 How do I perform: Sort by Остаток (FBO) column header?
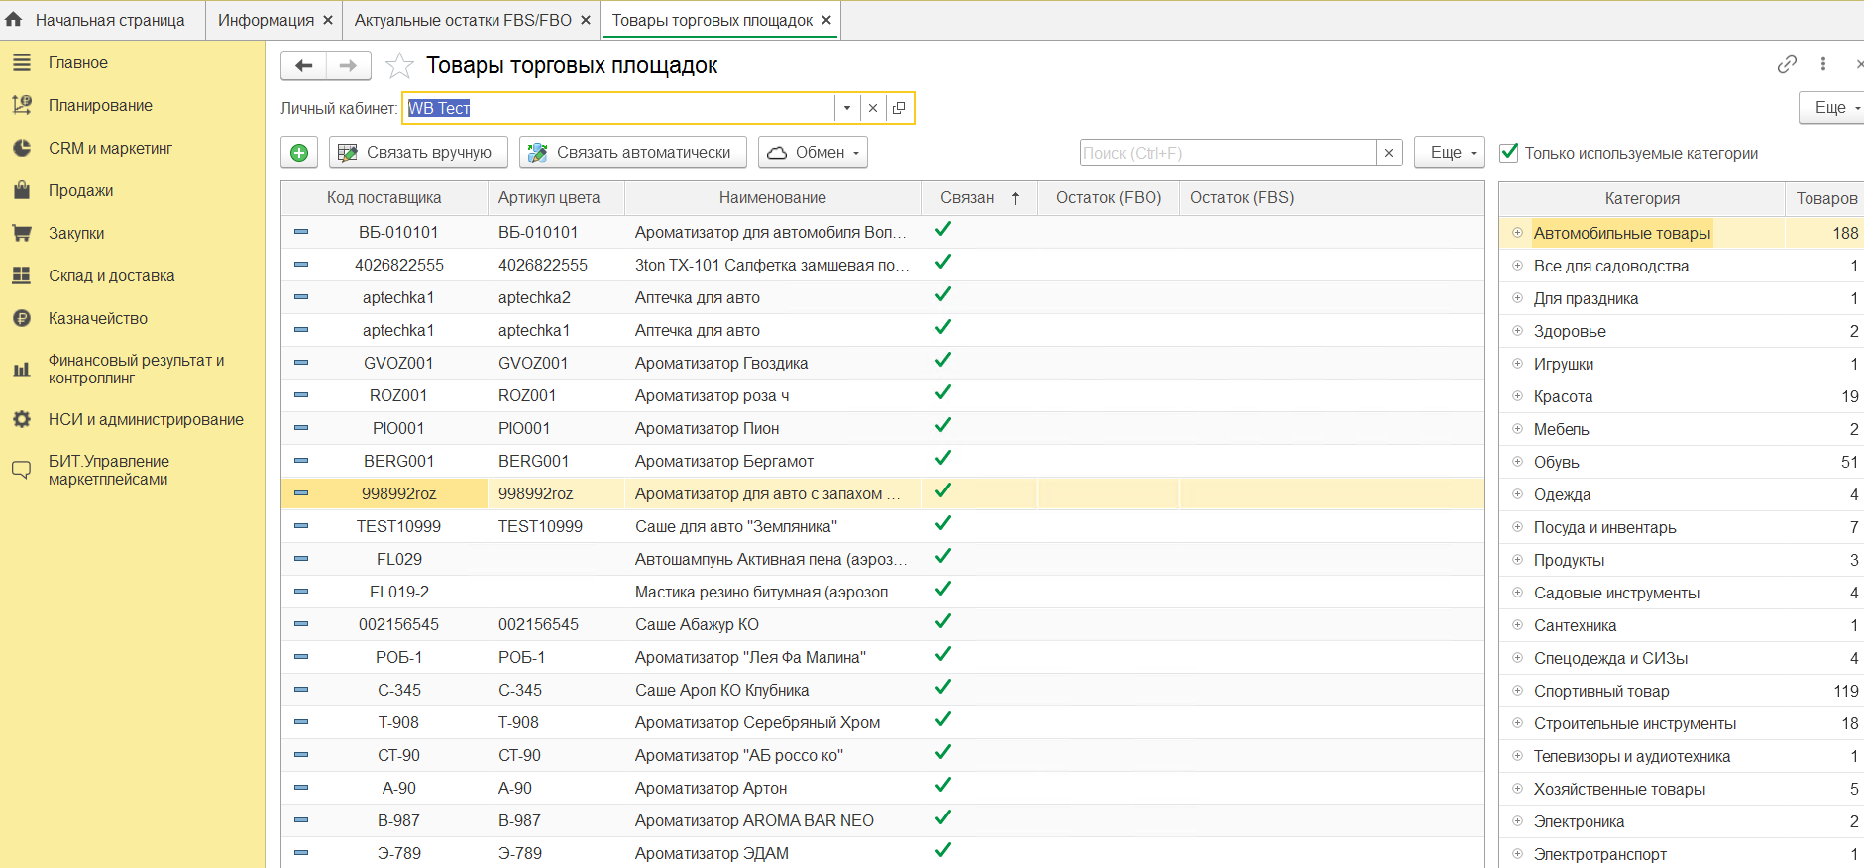pos(1109,198)
